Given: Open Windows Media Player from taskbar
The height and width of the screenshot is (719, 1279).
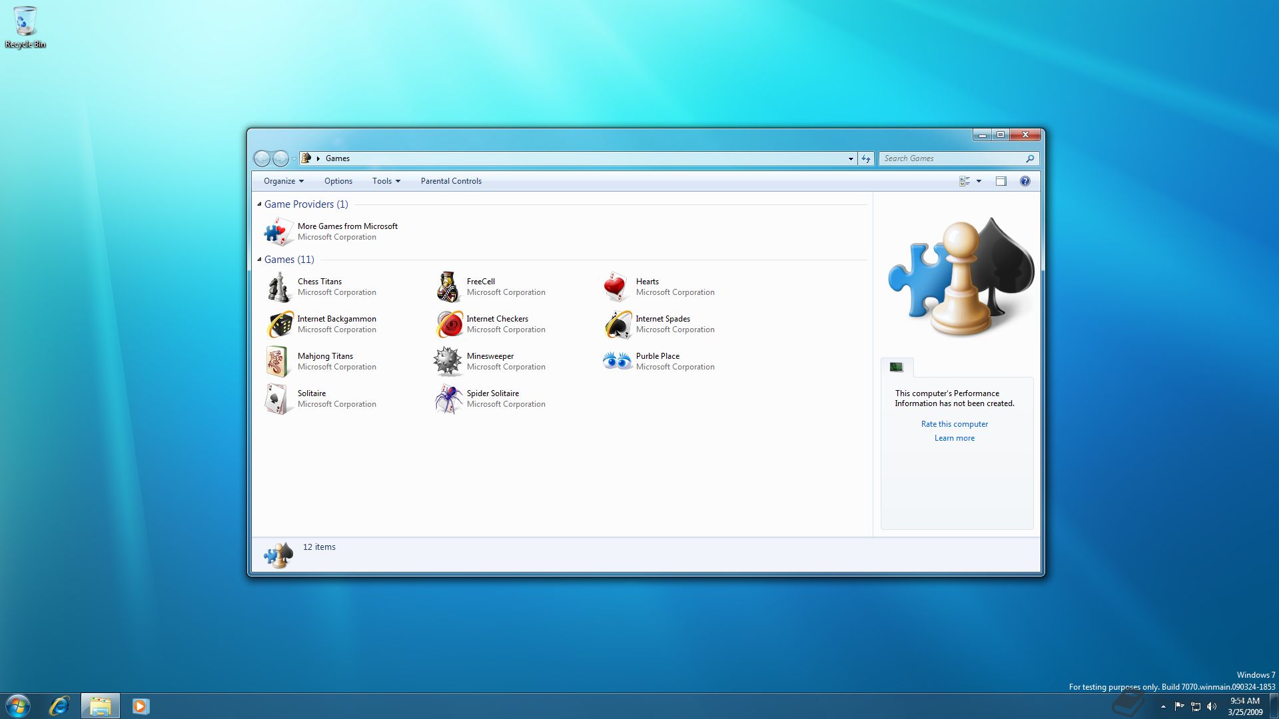Looking at the screenshot, I should pyautogui.click(x=141, y=706).
